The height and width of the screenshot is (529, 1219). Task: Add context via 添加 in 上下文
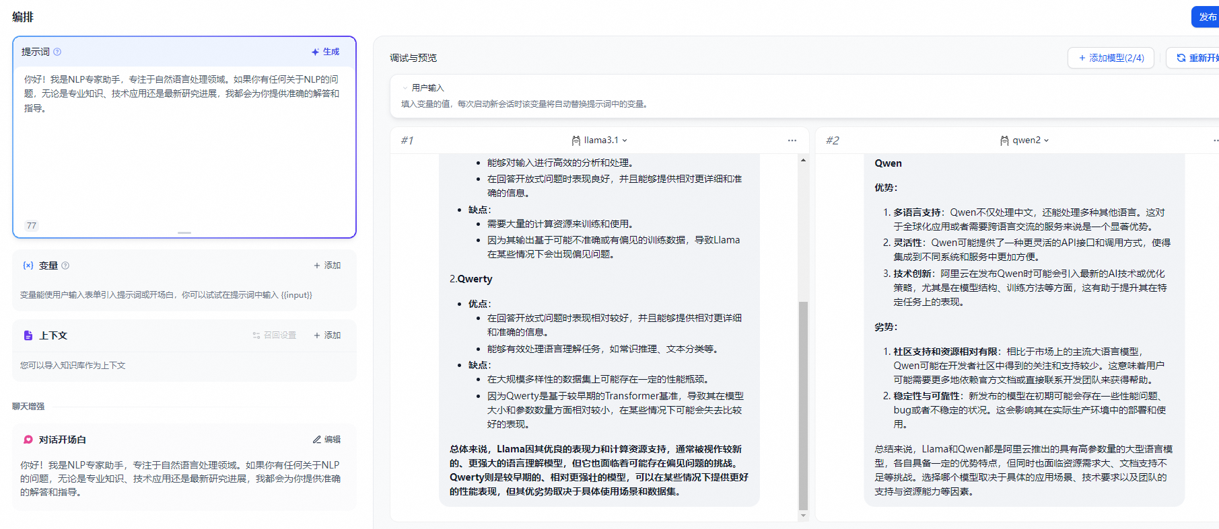(327, 335)
